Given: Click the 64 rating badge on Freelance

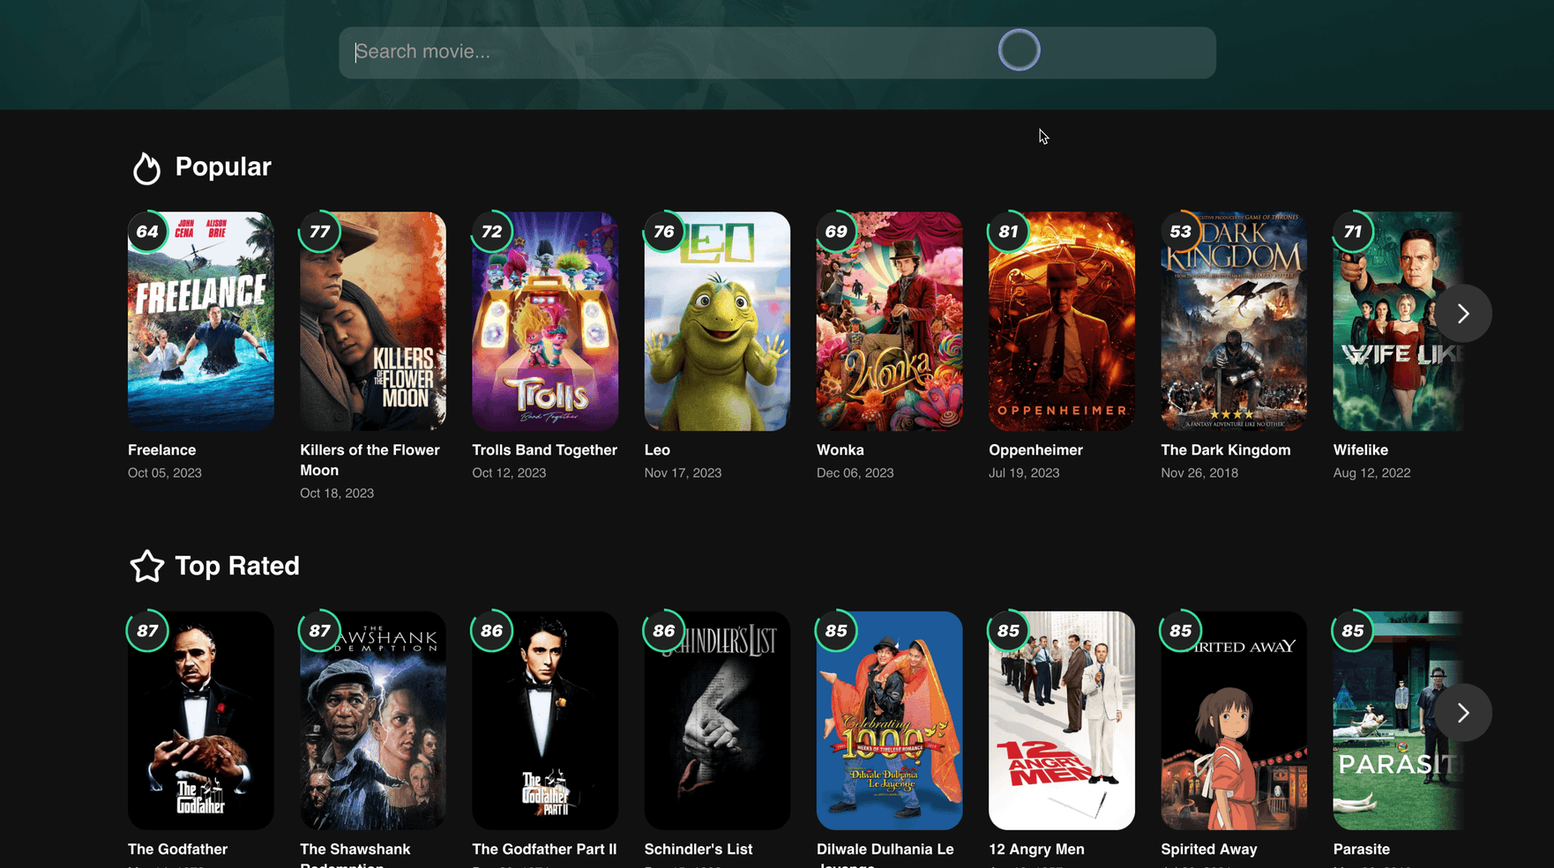Looking at the screenshot, I should (148, 231).
